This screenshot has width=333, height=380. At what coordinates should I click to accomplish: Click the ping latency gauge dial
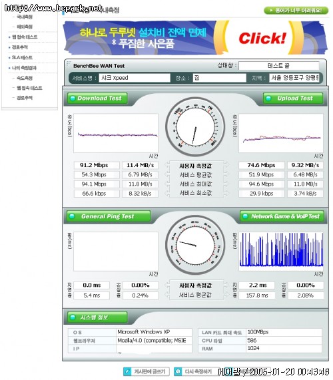pos(195,245)
